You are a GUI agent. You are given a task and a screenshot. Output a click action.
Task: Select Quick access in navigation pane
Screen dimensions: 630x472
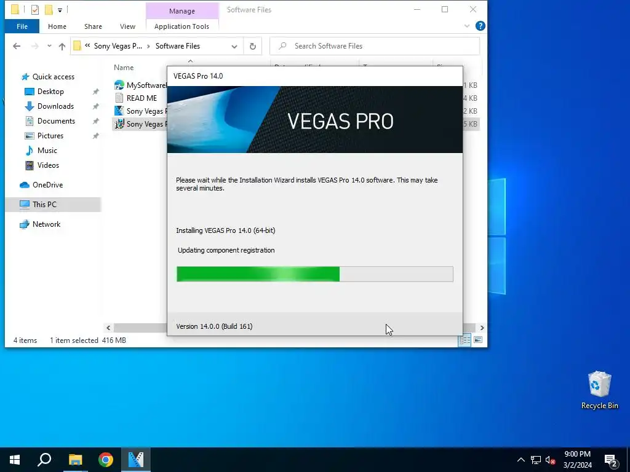pos(53,77)
